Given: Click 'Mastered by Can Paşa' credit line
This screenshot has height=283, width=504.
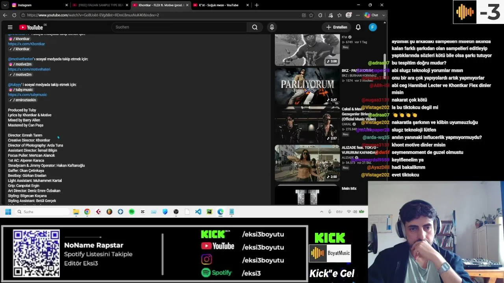Looking at the screenshot, I should coord(26,125).
